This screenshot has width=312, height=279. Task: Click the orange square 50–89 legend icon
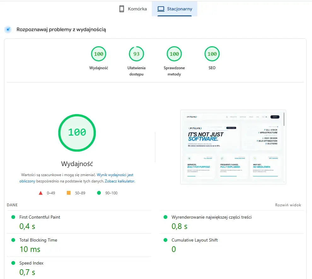(x=69, y=193)
